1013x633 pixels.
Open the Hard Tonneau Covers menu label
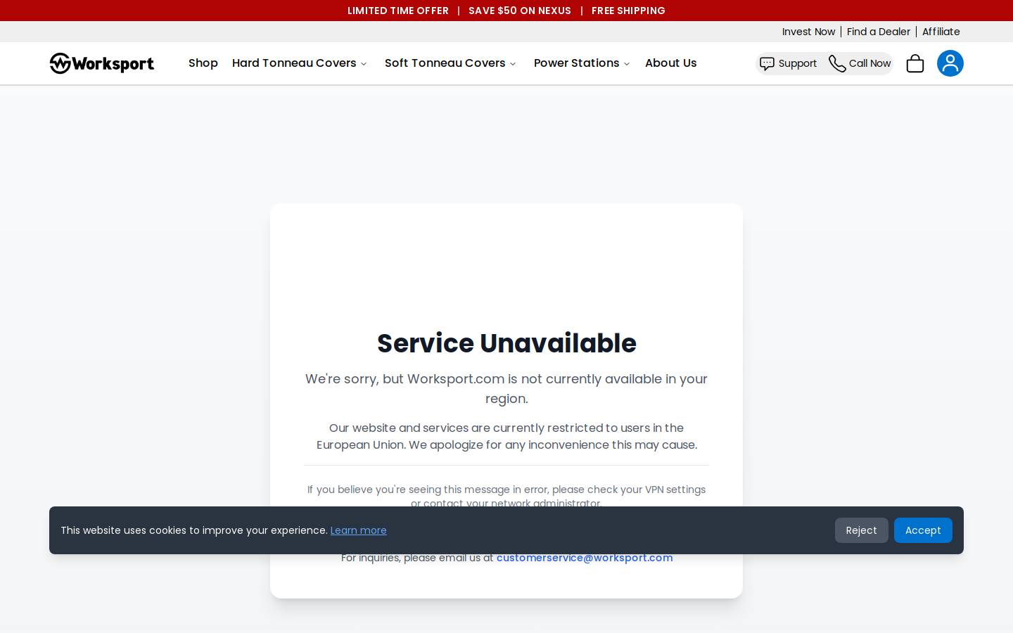coord(294,63)
